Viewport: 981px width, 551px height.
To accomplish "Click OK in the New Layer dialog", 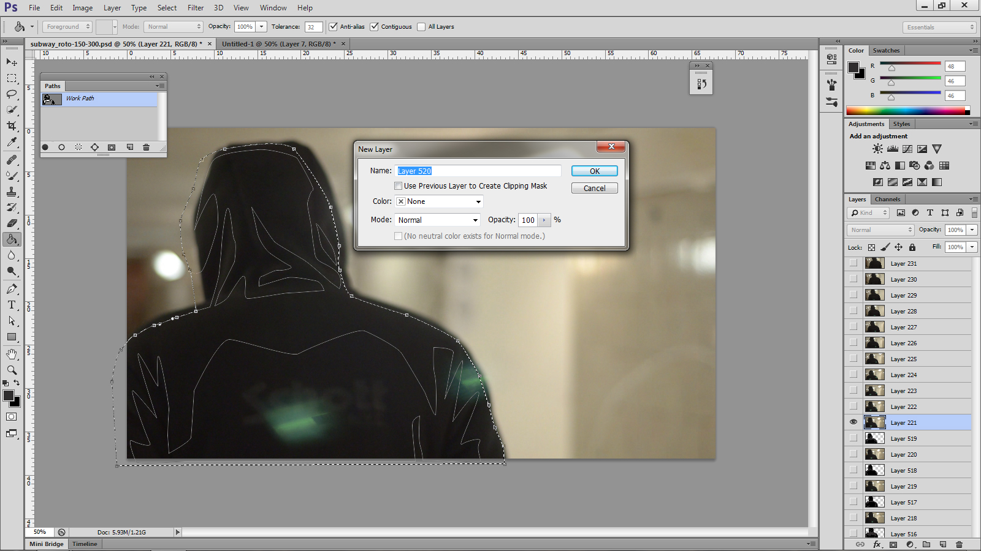I will click(x=594, y=171).
